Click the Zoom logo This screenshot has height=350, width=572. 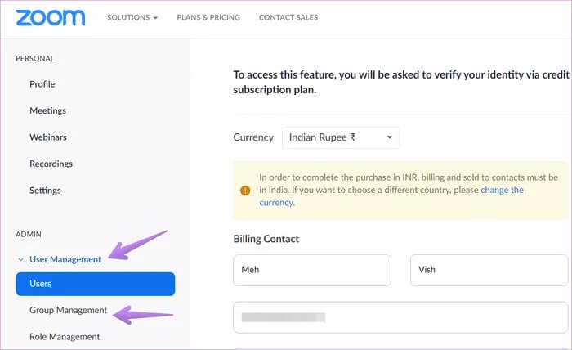coord(51,17)
